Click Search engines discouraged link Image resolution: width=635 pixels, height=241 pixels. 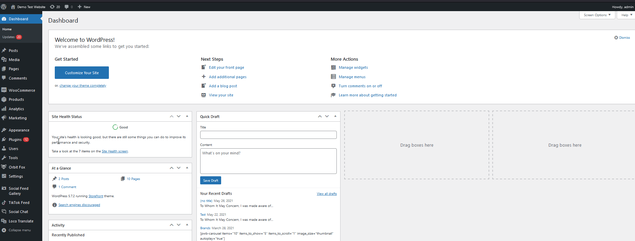point(79,205)
